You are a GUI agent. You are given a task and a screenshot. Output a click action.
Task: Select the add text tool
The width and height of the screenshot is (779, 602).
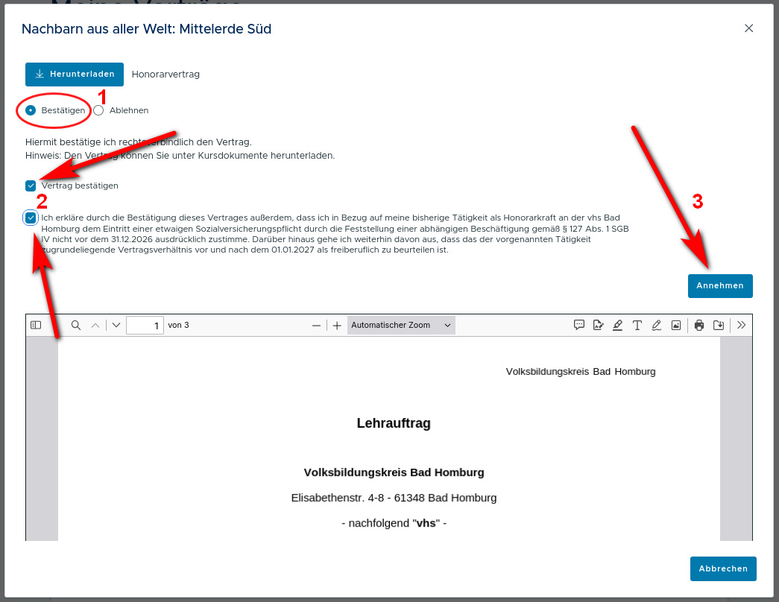pos(637,326)
